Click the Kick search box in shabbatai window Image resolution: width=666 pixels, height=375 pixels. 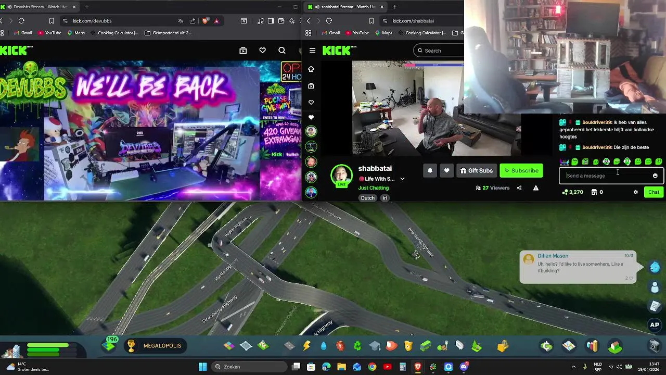[x=439, y=51]
